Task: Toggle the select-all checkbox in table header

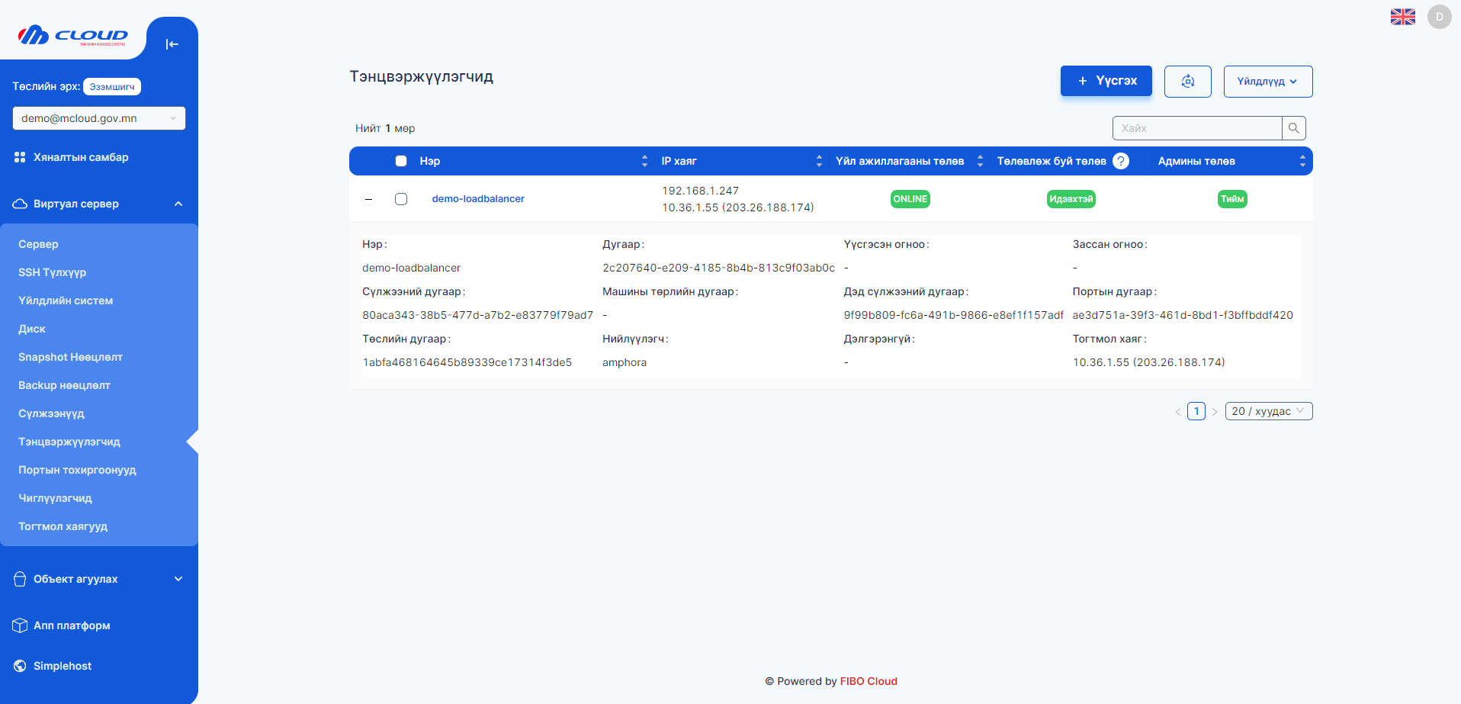Action: (401, 161)
